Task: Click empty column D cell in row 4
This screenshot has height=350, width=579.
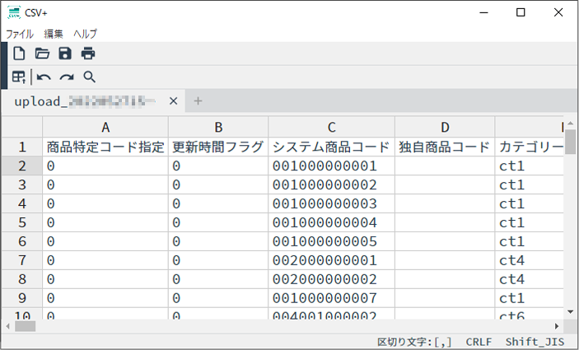Action: [445, 203]
